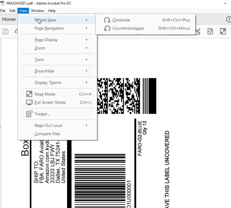Expand the Page Navigation submenu
Image resolution: width=231 pixels, height=208 pixels.
(57, 28)
